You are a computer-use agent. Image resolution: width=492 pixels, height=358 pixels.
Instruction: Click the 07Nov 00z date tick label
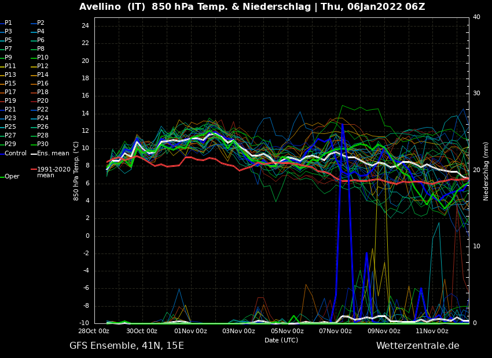[x=335, y=331]
